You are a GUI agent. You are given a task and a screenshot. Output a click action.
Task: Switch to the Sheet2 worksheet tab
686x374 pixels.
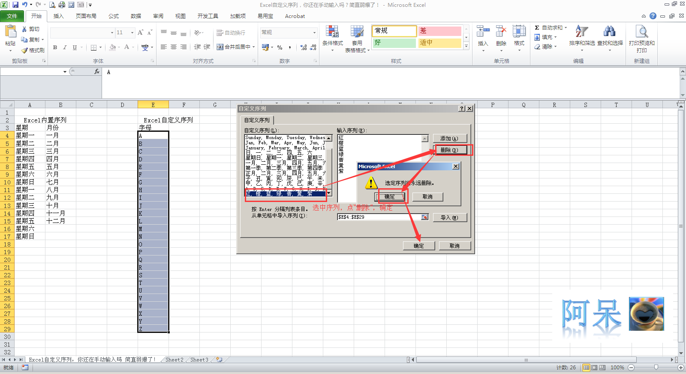click(174, 360)
